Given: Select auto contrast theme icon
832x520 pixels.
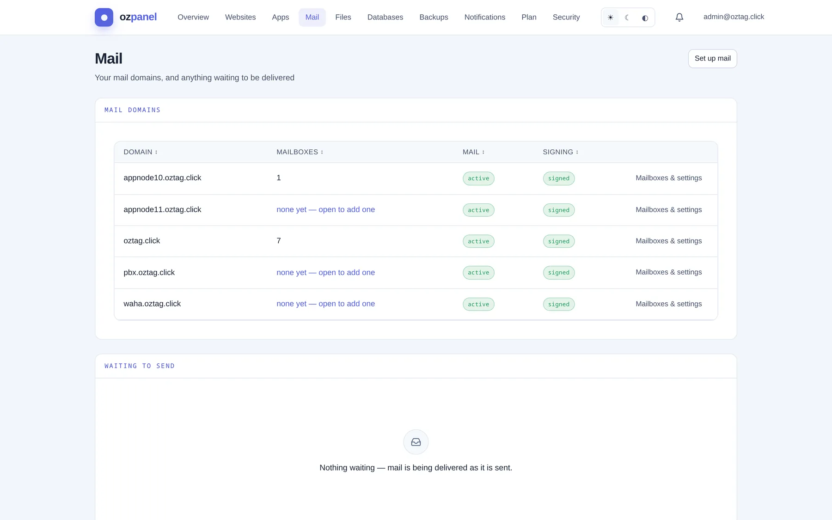Looking at the screenshot, I should [645, 18].
